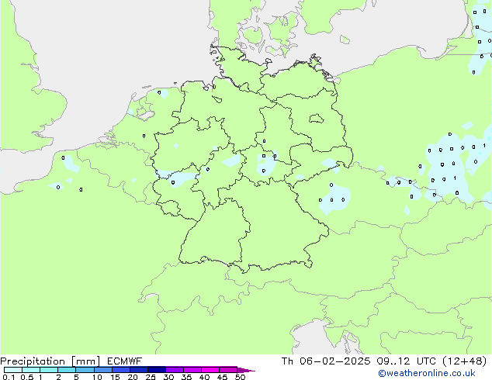Click the '0.1' legend scale number

(x=9, y=377)
